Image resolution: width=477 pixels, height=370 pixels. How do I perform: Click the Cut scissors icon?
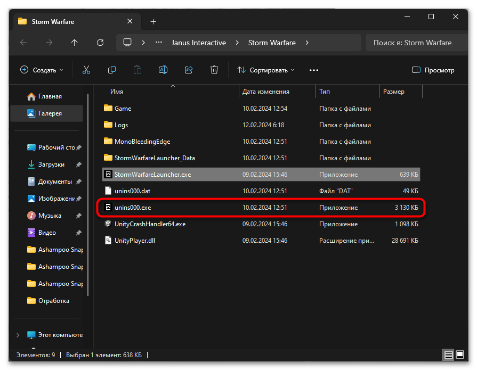click(86, 70)
